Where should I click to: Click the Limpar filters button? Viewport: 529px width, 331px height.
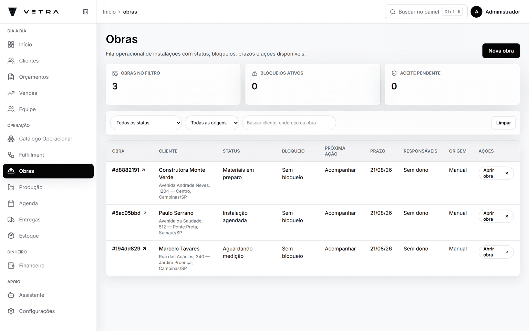504,123
